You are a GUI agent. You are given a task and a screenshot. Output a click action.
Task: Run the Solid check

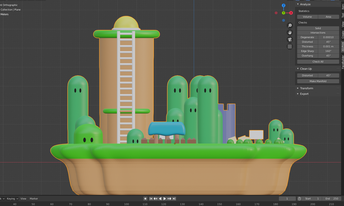318,28
